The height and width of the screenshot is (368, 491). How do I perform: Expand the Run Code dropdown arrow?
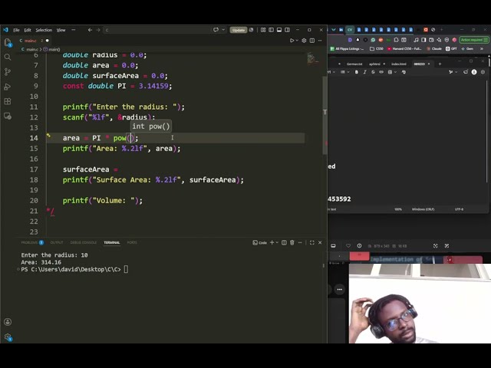pos(297,41)
